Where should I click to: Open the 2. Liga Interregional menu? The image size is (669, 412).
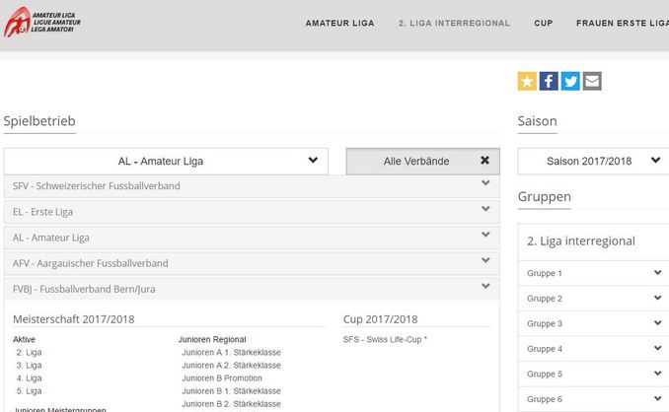(x=454, y=23)
